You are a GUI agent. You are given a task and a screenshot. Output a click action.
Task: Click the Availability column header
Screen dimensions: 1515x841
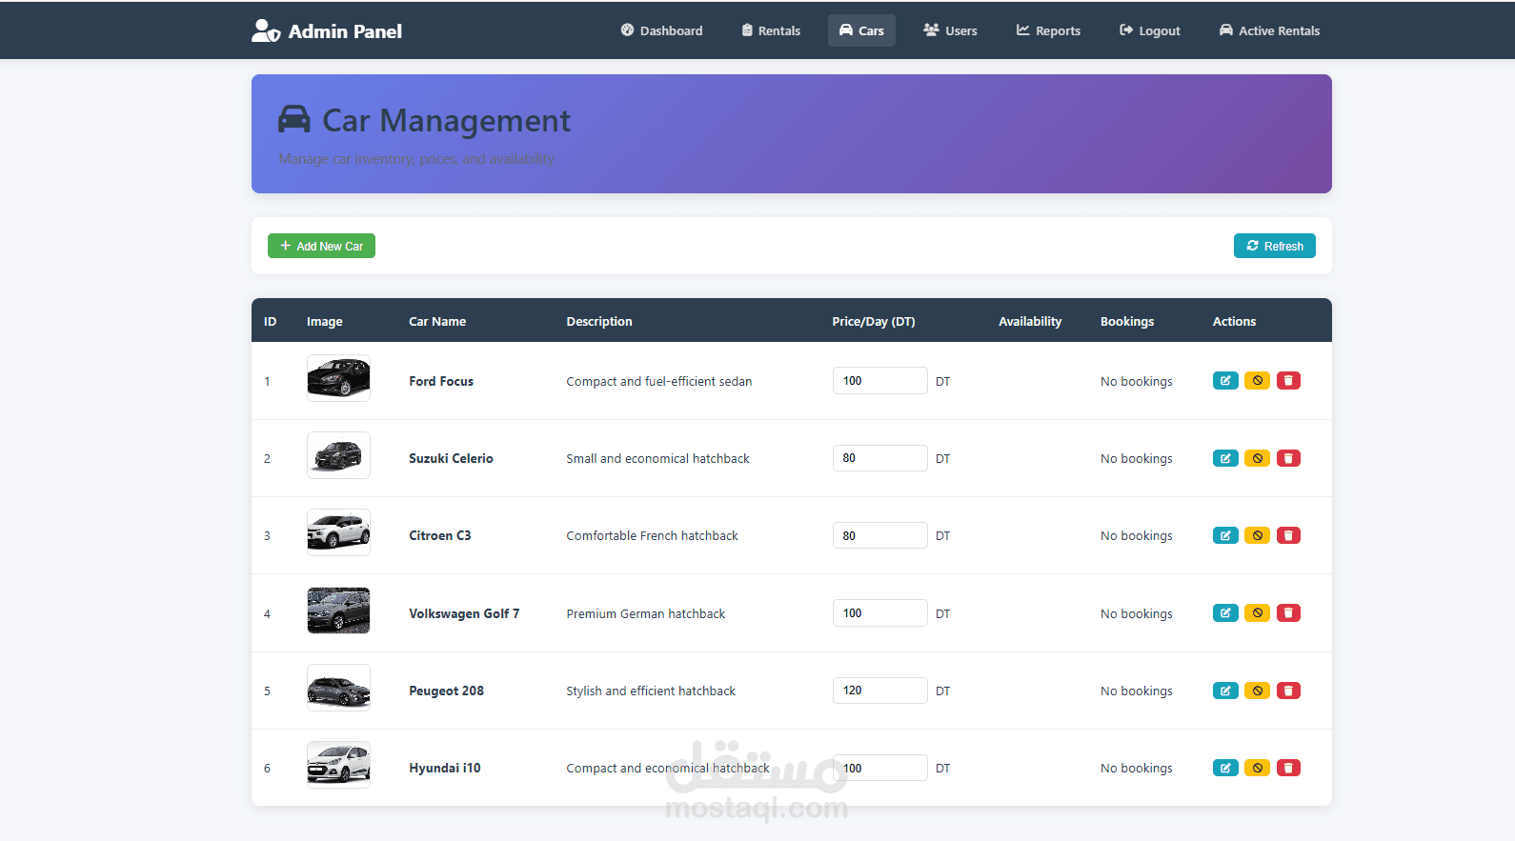pyautogui.click(x=1030, y=321)
